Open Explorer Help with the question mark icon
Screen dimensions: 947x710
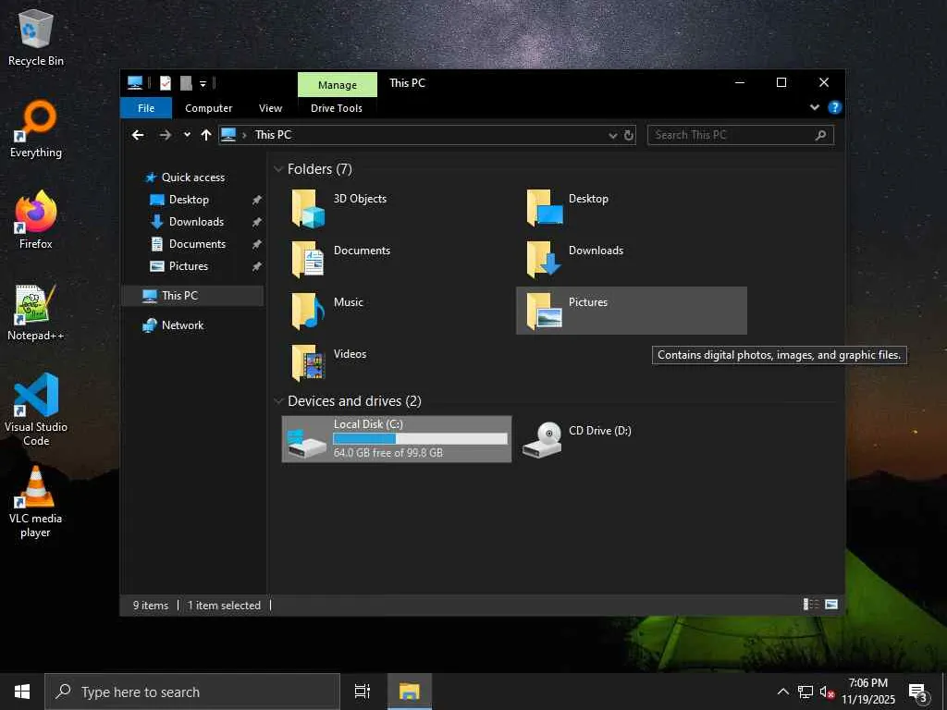tap(835, 107)
